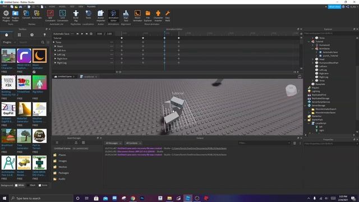
Task: Expand the Torso track in Animation Editor
Action: [x=54, y=42]
